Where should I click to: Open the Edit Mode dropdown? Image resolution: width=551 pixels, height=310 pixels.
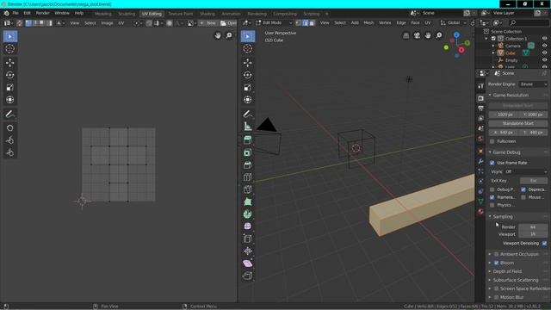(x=274, y=23)
